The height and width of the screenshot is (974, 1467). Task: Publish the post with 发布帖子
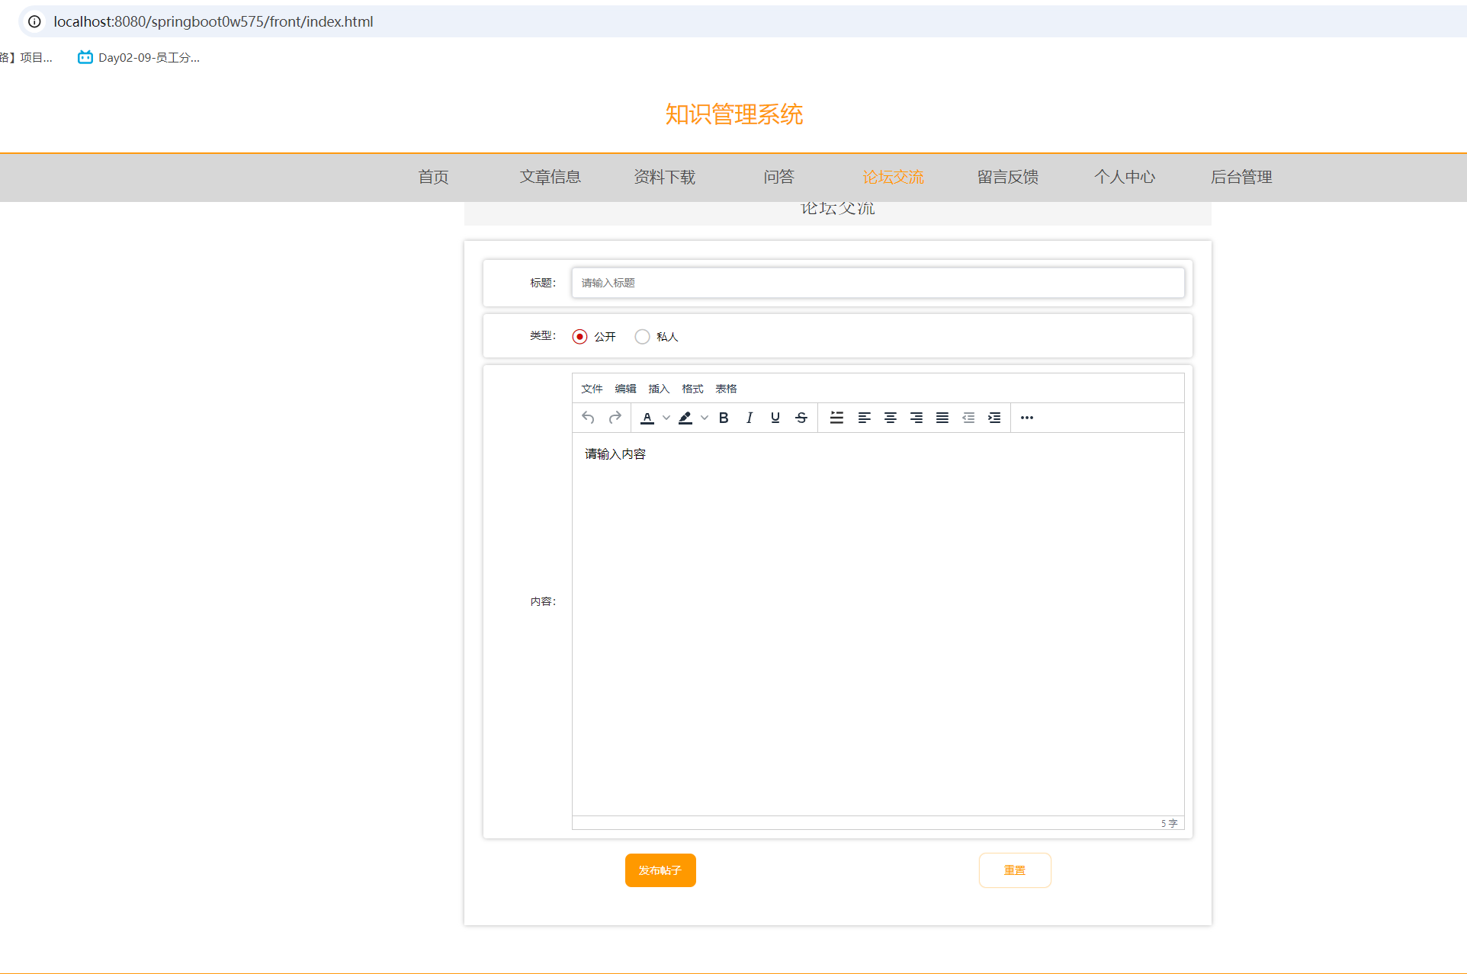pos(660,870)
